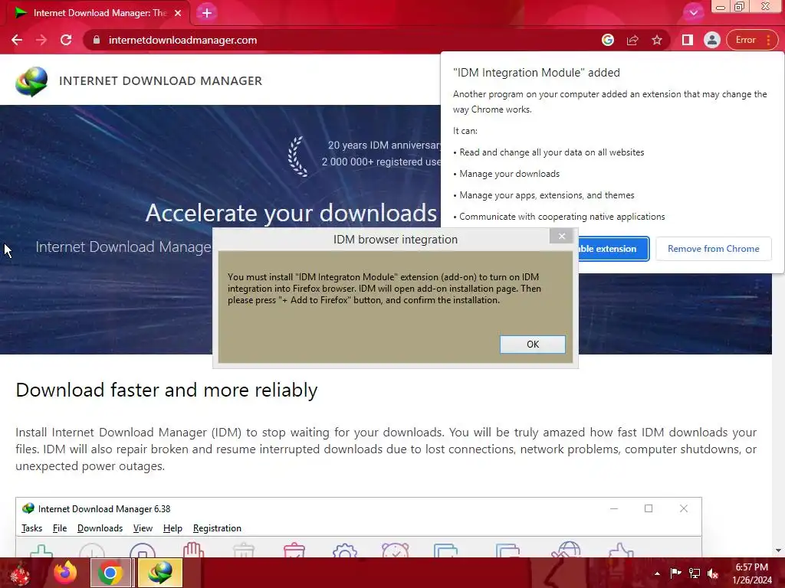
Task: Click the muted volume tray icon
Action: [x=713, y=573]
